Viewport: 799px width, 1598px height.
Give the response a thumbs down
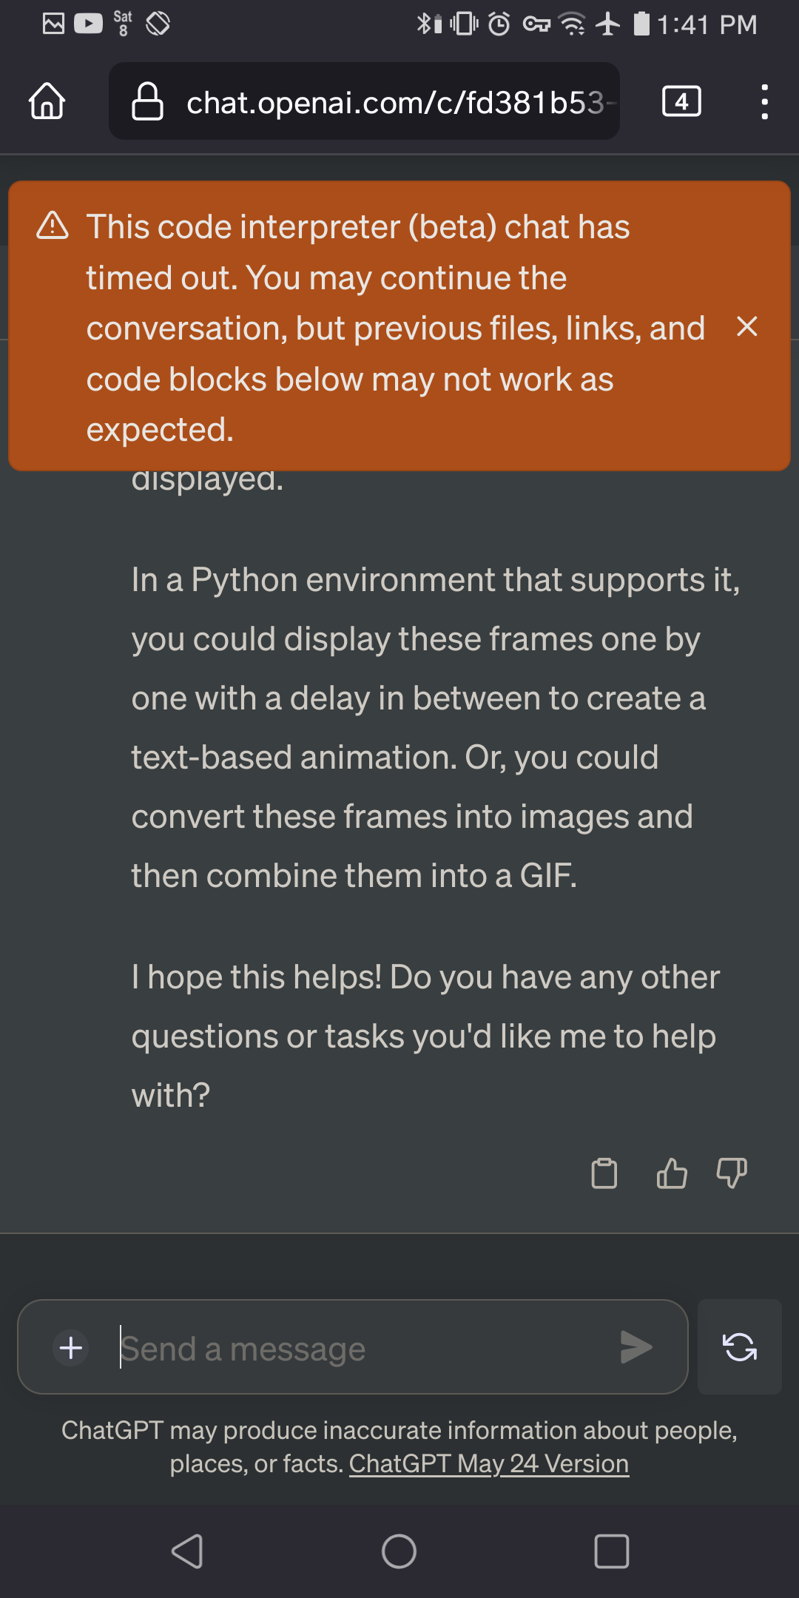click(x=732, y=1173)
